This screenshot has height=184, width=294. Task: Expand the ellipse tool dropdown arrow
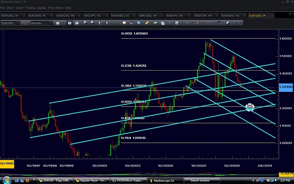pos(214,23)
